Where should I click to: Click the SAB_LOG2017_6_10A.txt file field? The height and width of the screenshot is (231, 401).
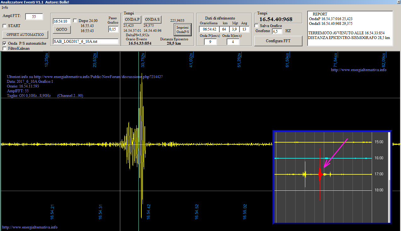click(x=86, y=42)
